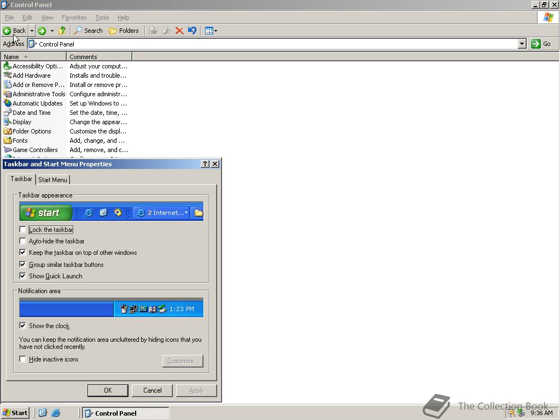The width and height of the screenshot is (560, 420).
Task: Uncheck Show the clock
Action: click(22, 326)
